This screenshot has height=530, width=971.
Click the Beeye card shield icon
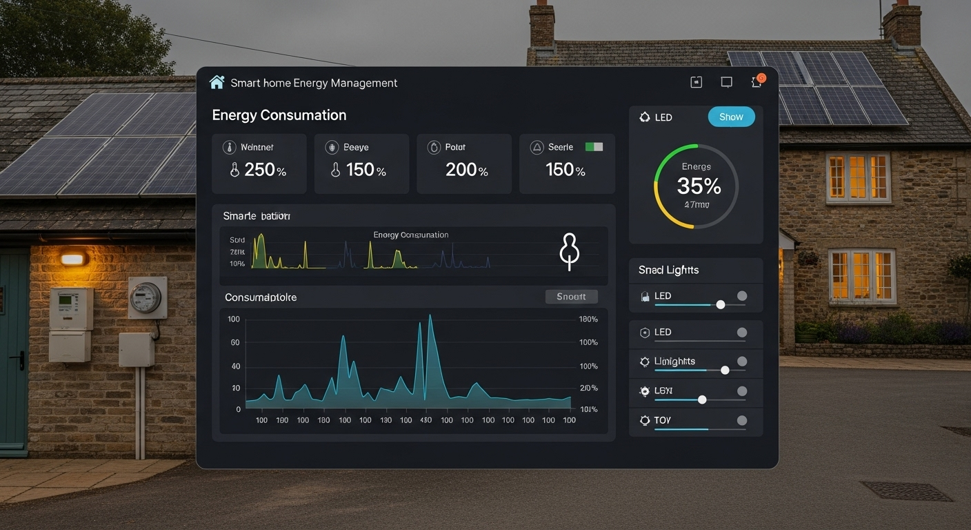pos(332,147)
